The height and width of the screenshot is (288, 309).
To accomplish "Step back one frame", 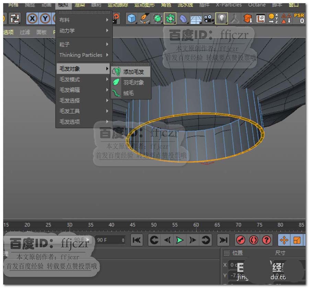I will pyautogui.click(x=167, y=240).
